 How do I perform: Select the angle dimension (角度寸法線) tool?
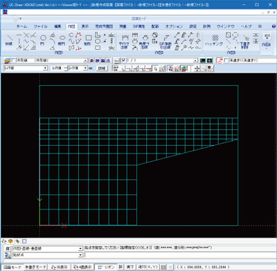pyautogui.click(x=144, y=41)
